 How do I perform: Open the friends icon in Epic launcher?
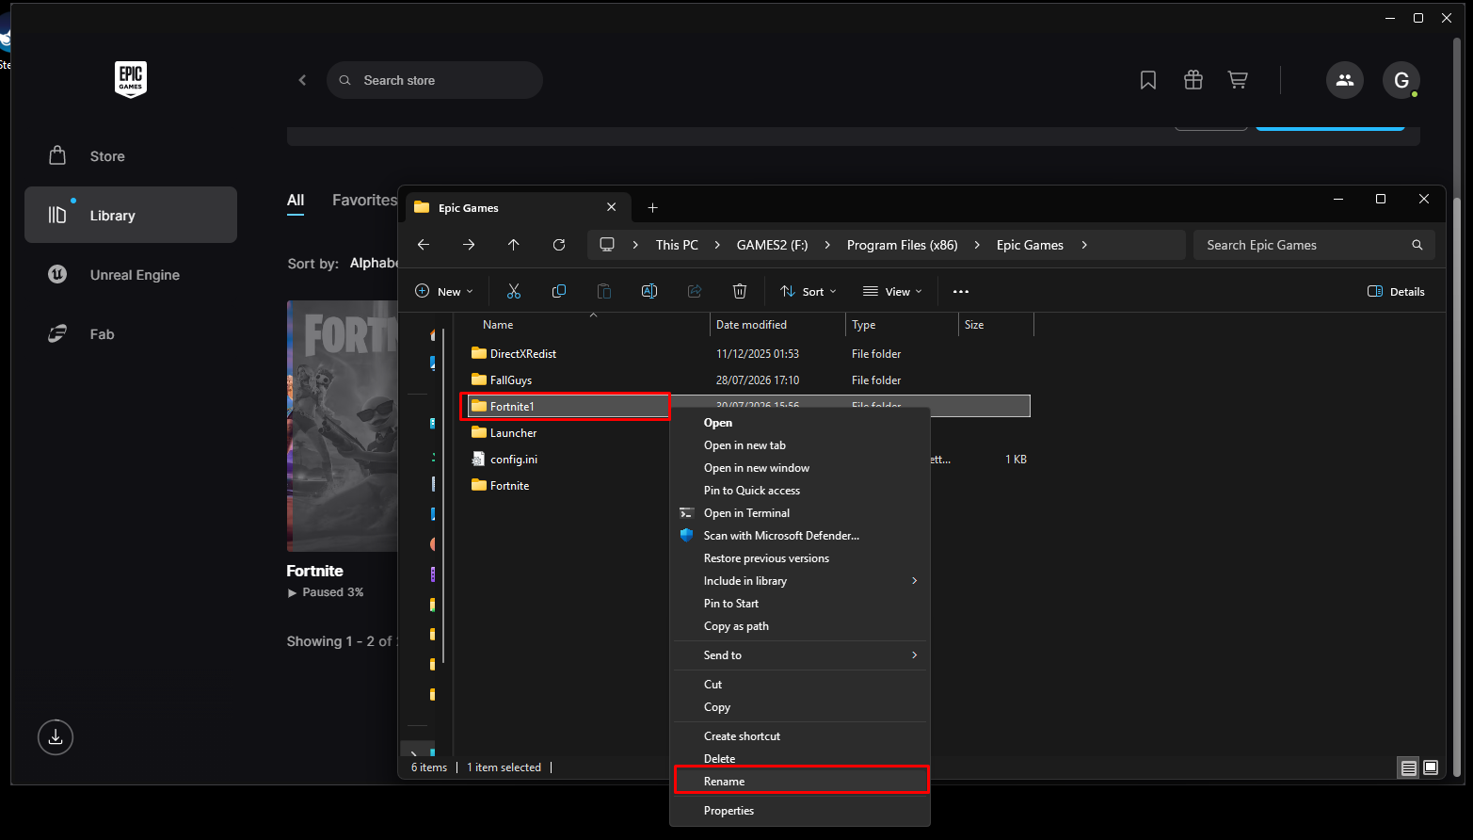coord(1345,80)
